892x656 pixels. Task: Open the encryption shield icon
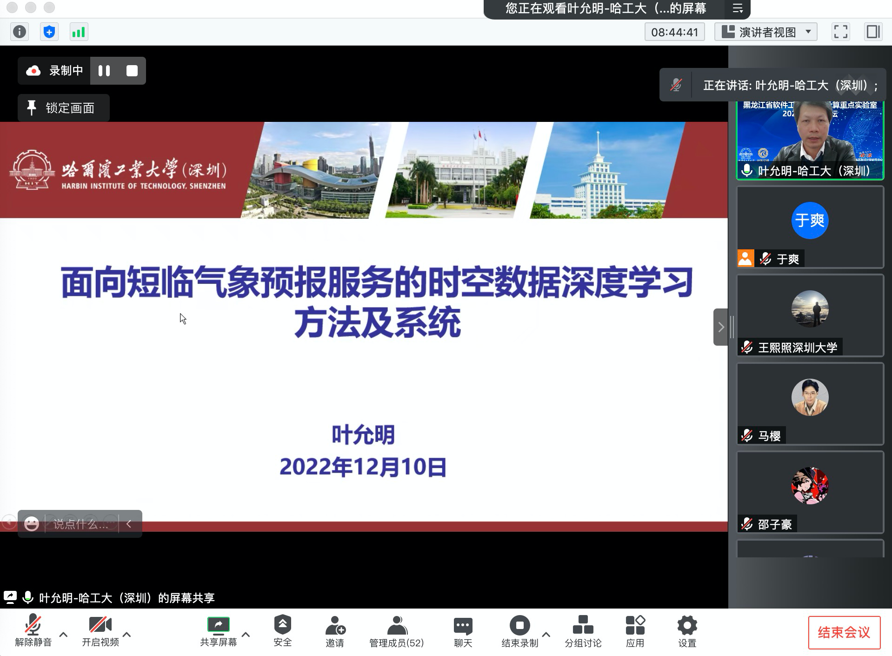click(x=49, y=32)
